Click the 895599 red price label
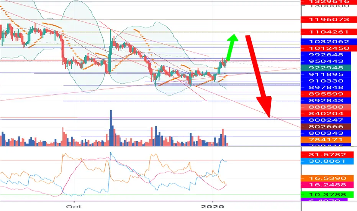This screenshot has height=211, width=357. click(326, 94)
